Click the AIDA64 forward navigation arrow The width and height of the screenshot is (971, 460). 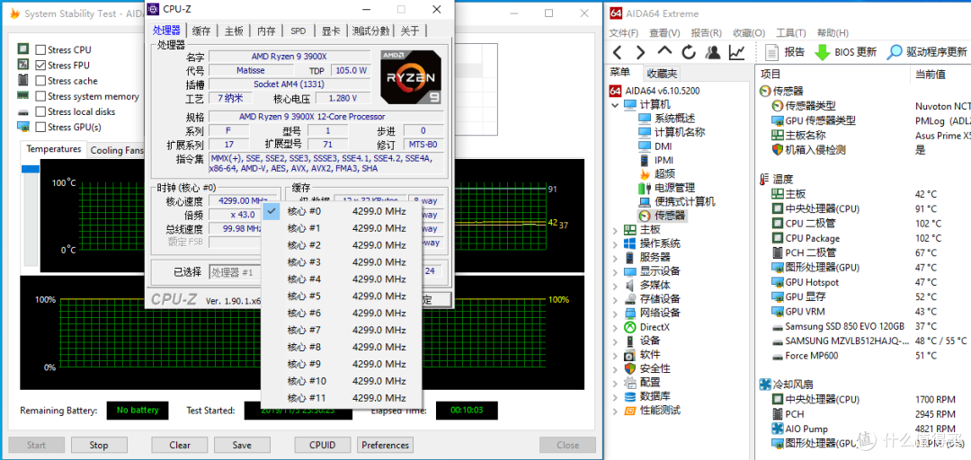coord(641,52)
